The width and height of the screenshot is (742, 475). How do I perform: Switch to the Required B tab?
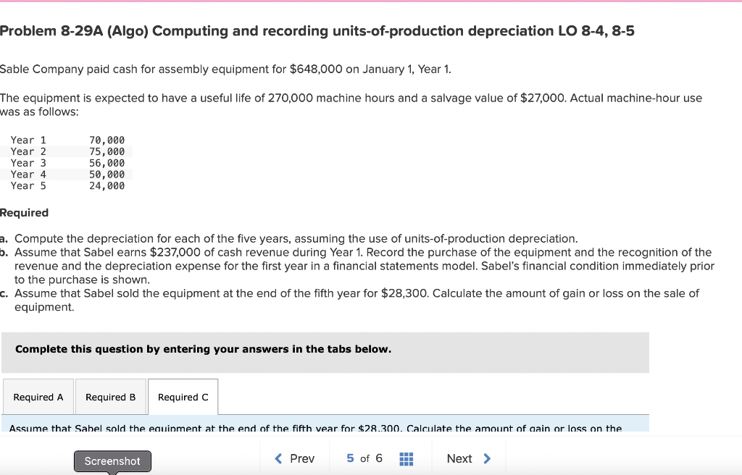pos(110,397)
